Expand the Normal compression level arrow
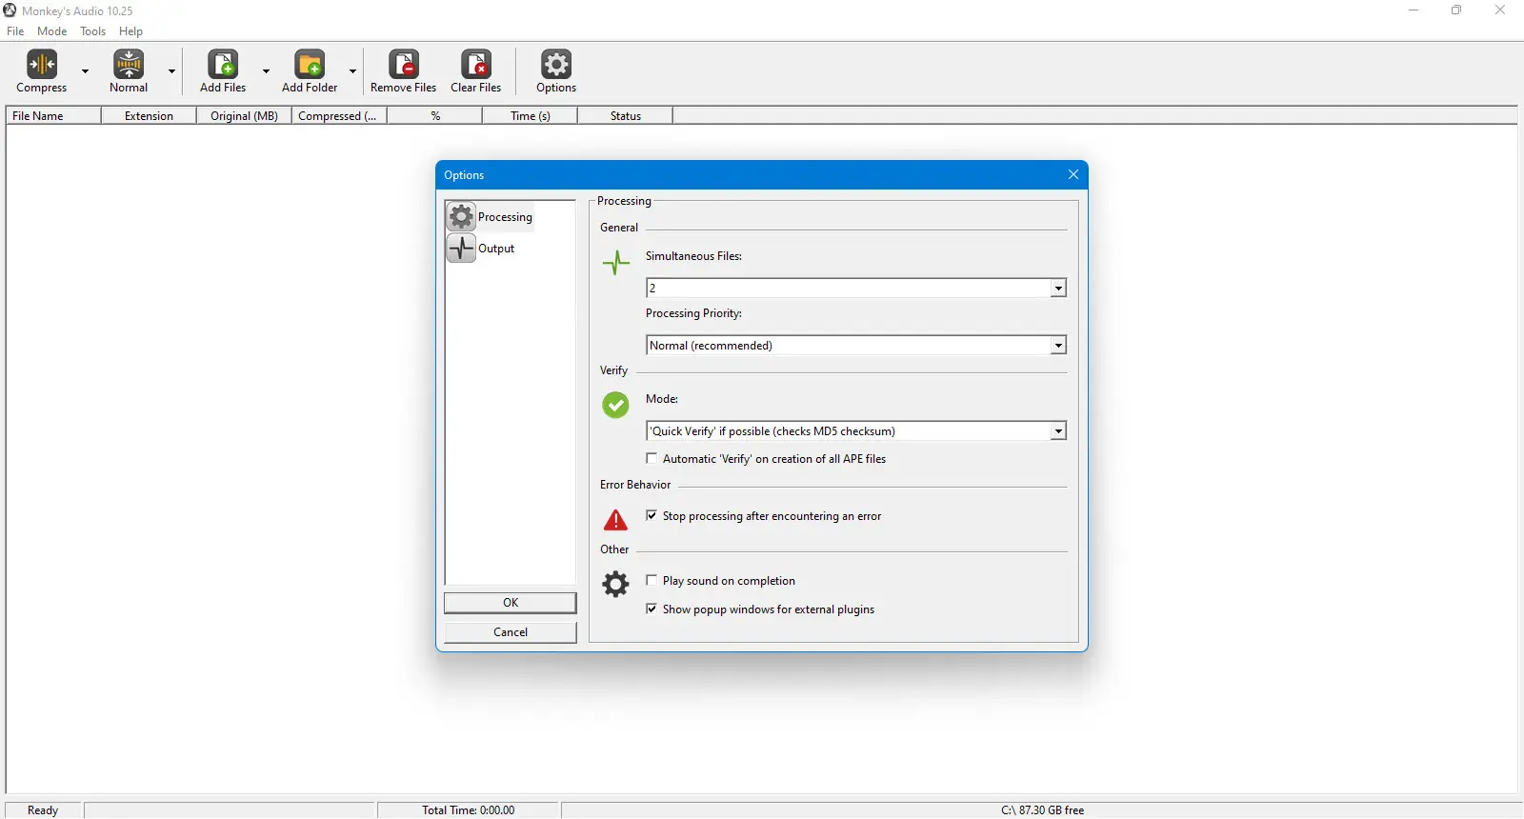The height and width of the screenshot is (819, 1524). coord(171,71)
